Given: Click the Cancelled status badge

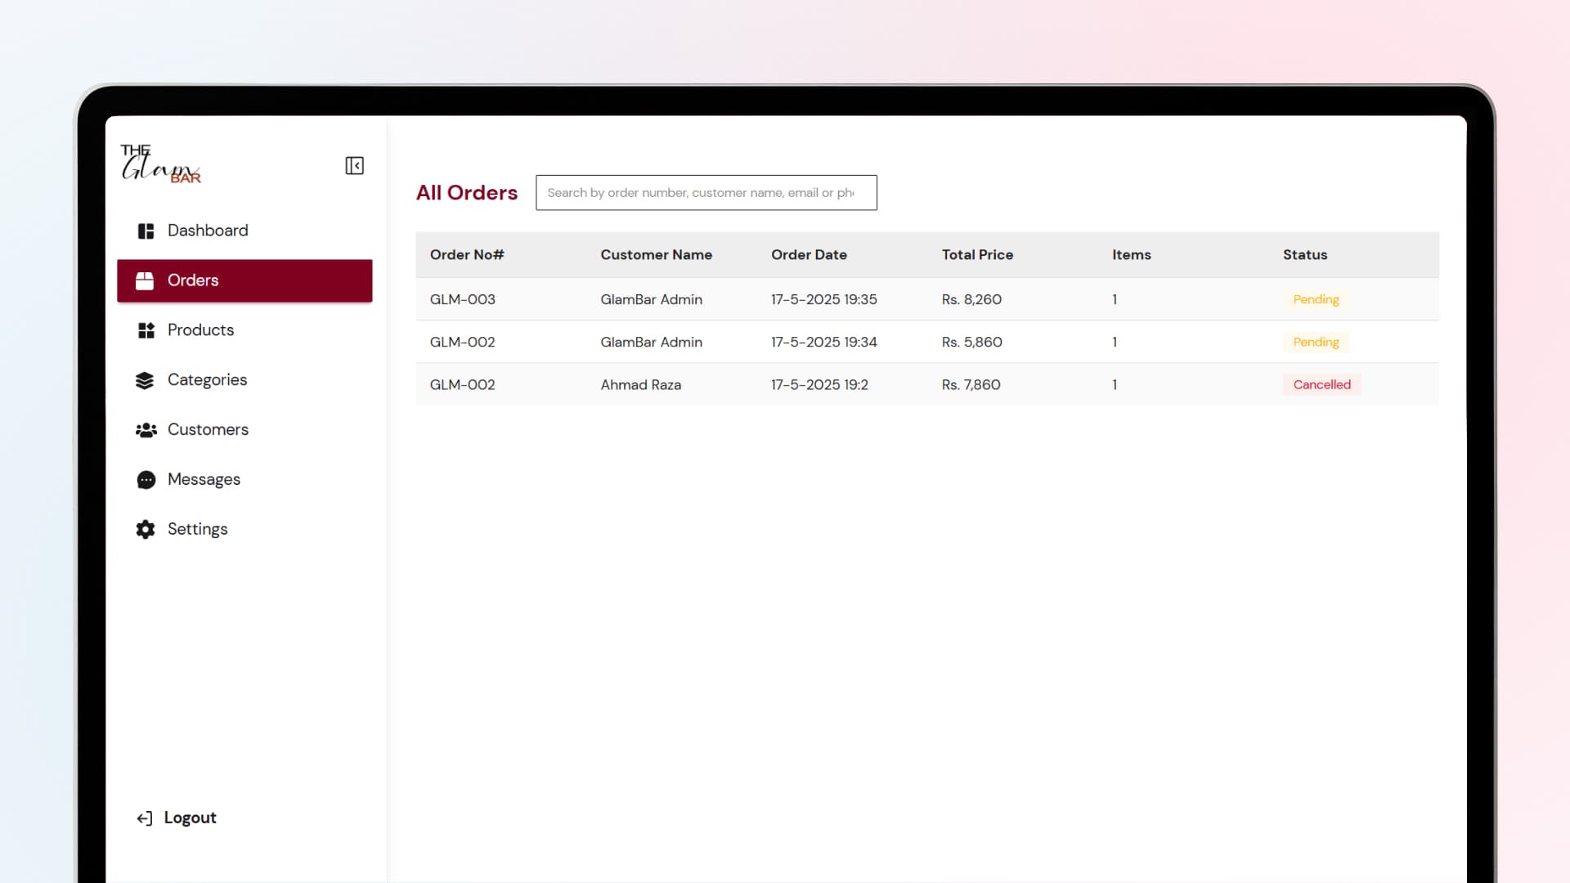Looking at the screenshot, I should (x=1321, y=385).
